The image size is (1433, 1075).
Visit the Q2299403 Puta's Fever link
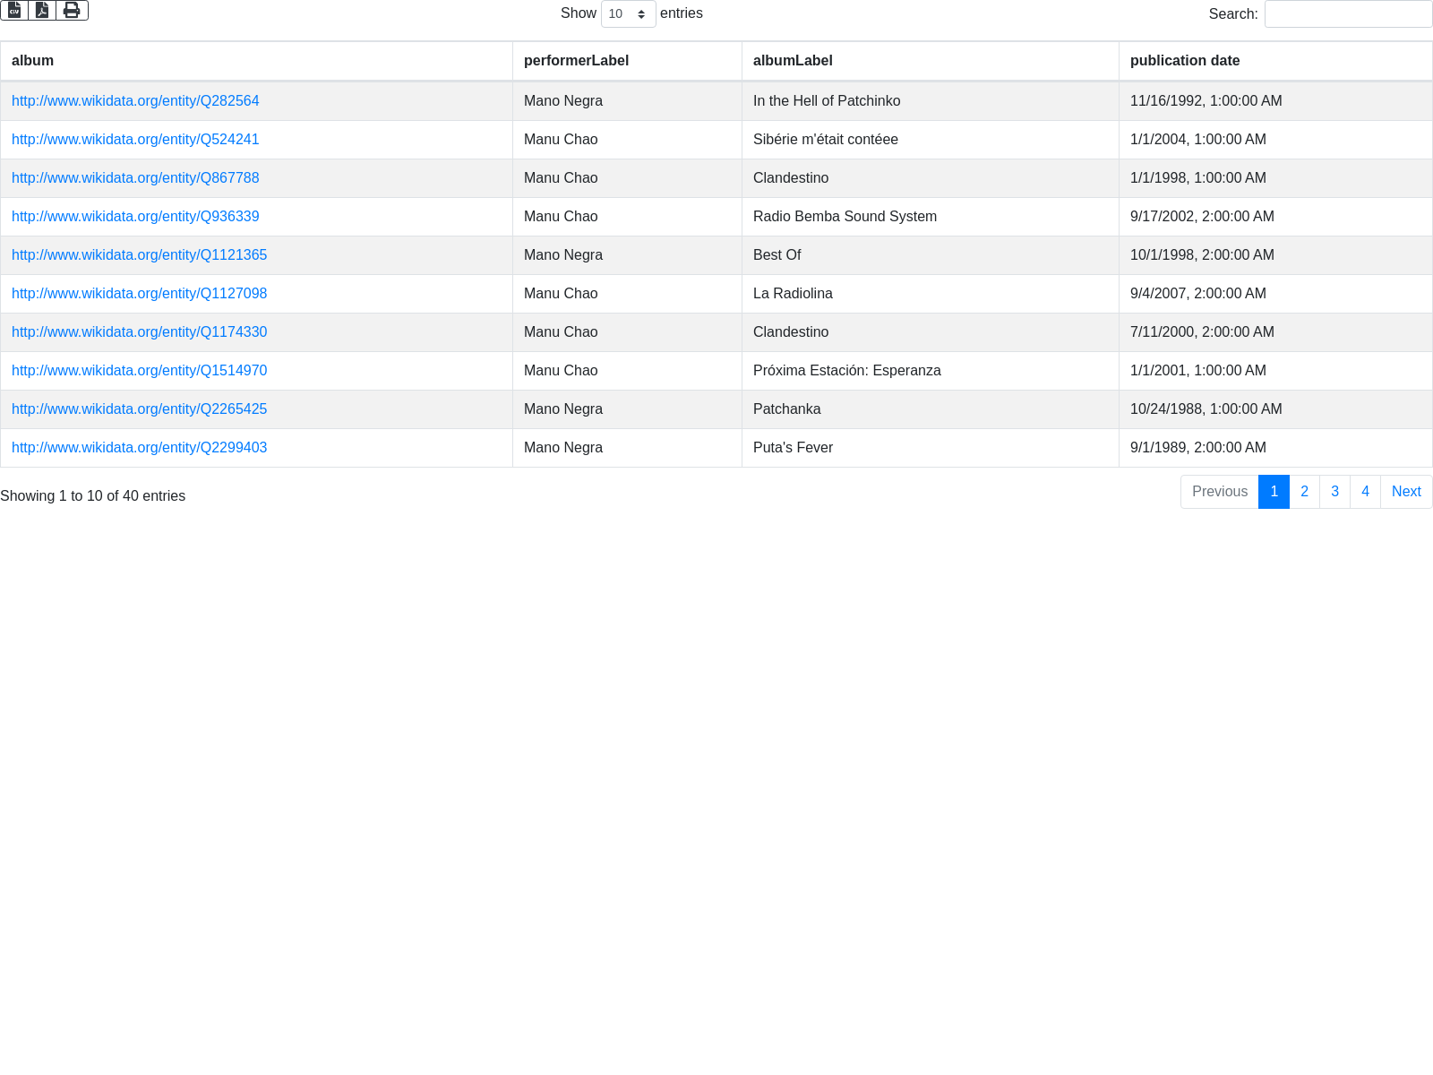pyautogui.click(x=139, y=448)
